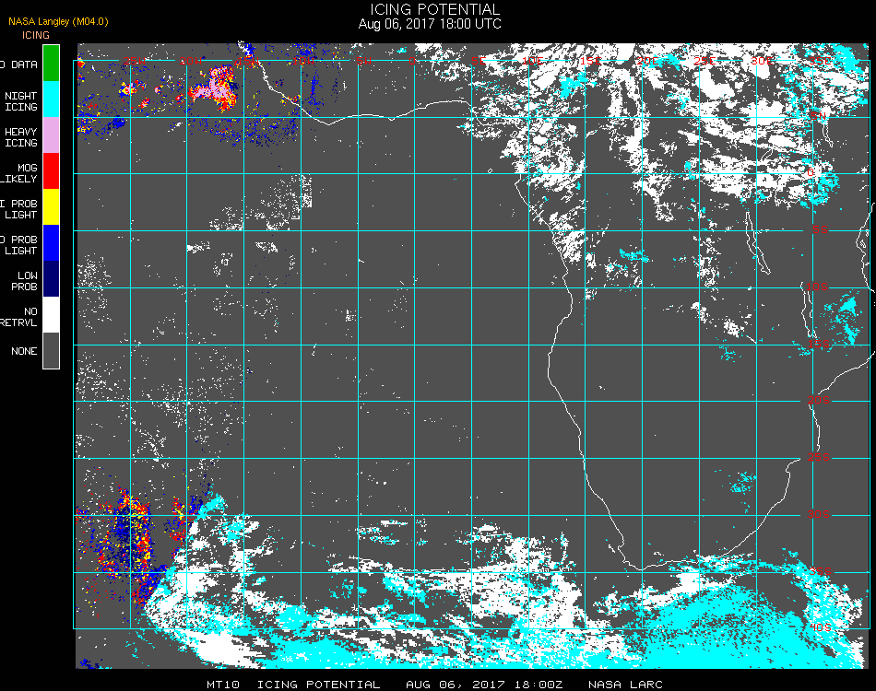Select the footer 'AUG 06, 2017 18:00Z' text

coord(484,685)
